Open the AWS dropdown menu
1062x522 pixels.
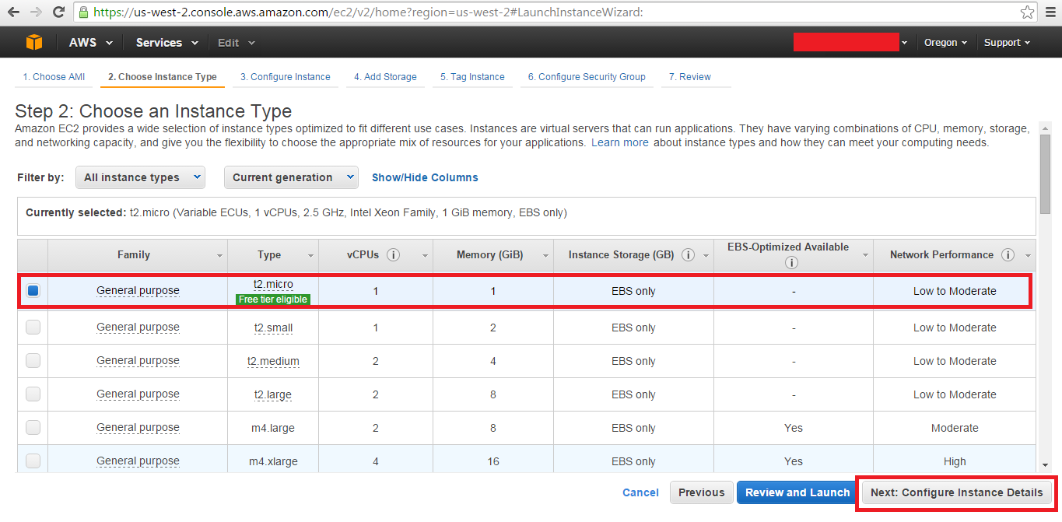pyautogui.click(x=90, y=43)
